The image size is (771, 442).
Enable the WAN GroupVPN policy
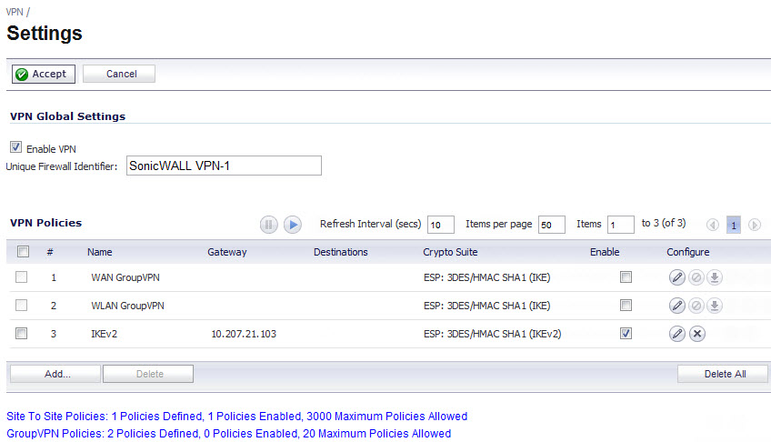coord(626,277)
